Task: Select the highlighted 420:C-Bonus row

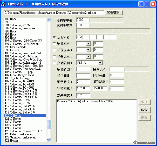Action: click(25, 116)
